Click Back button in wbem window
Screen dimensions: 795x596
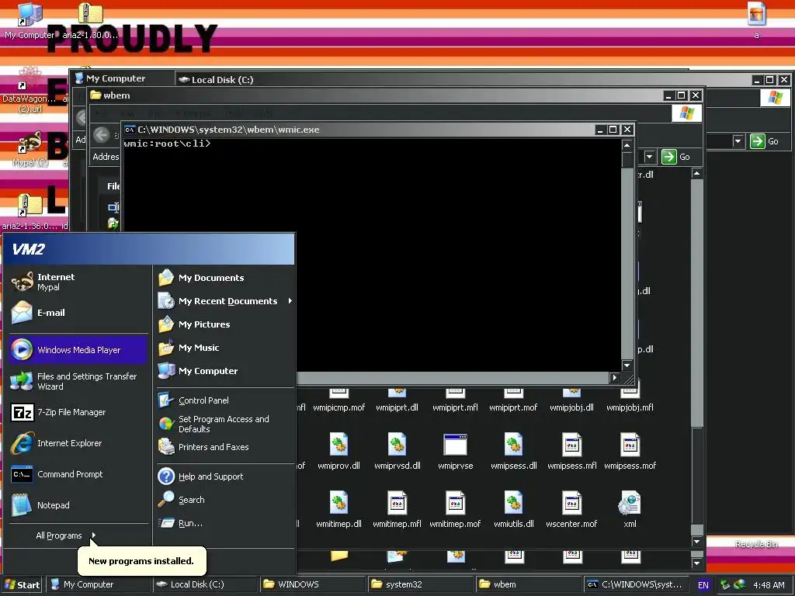coord(102,135)
